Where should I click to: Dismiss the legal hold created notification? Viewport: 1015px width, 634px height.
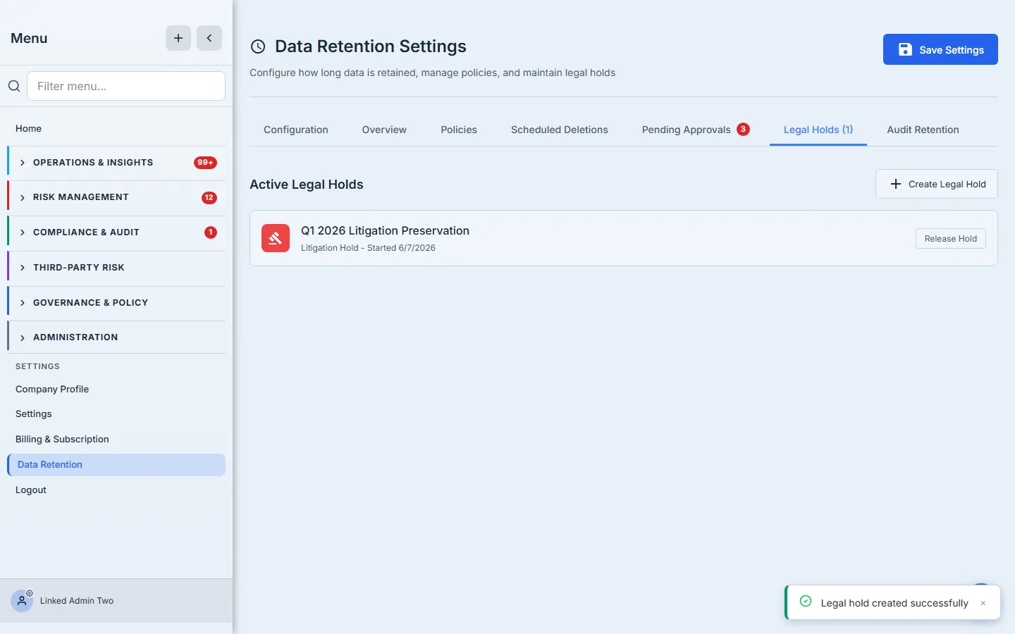[983, 603]
